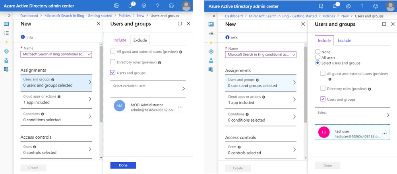
Task: Open account avatar in left window
Action: pos(187,6)
